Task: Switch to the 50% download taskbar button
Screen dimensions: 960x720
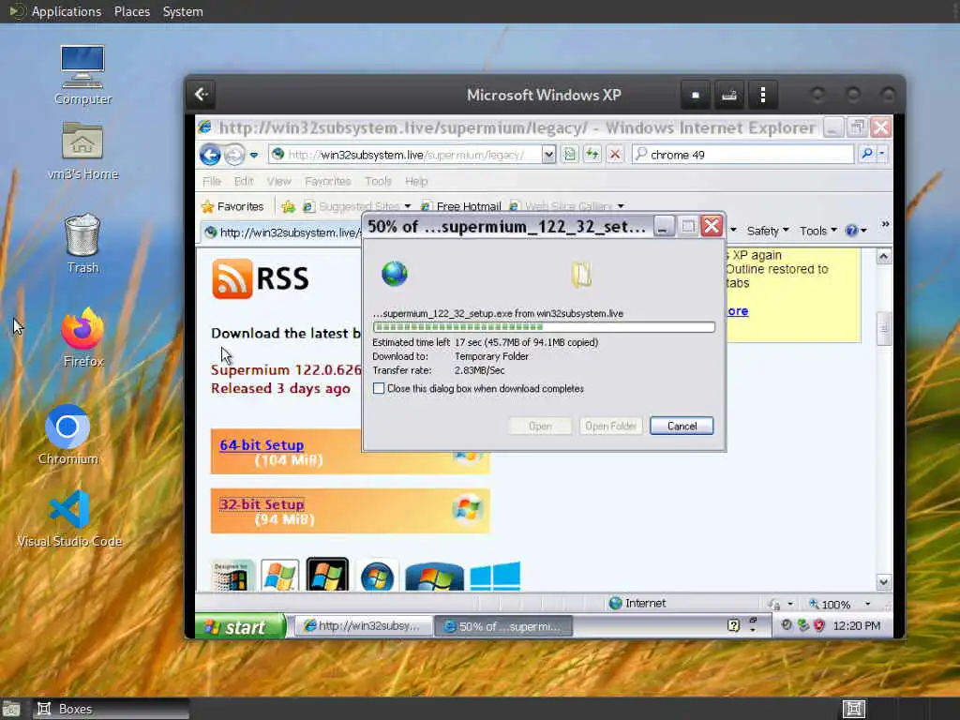Action: [503, 625]
